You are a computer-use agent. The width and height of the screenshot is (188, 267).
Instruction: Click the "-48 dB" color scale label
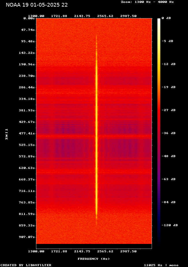coord(168,156)
